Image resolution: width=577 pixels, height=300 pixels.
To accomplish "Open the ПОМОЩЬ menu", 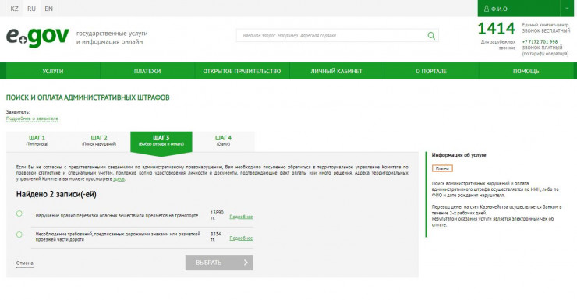I will tap(526, 71).
